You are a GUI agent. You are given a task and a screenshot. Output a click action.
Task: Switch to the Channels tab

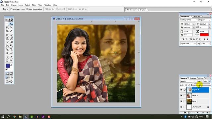[193, 78]
